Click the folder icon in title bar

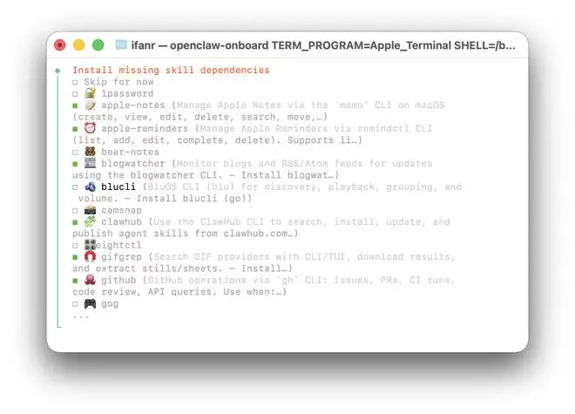coord(120,44)
